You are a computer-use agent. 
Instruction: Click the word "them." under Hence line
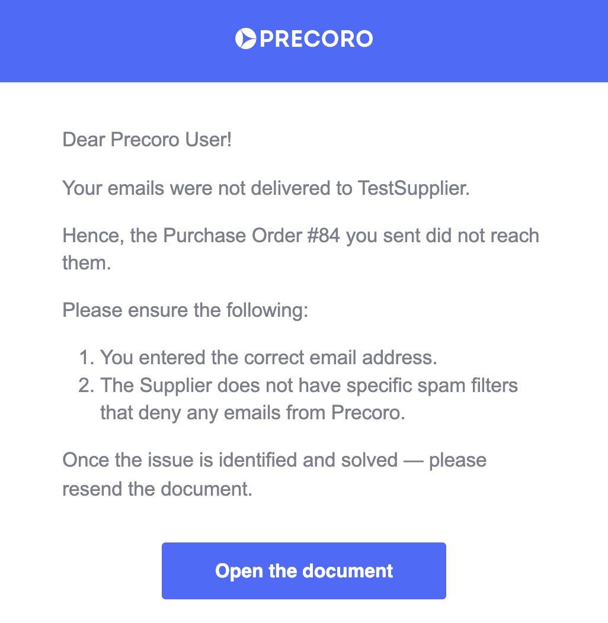pos(87,263)
